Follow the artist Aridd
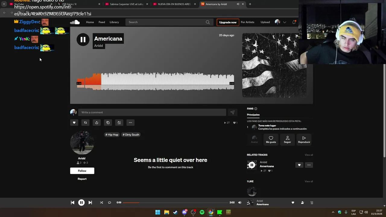386x217 pixels. point(82,171)
